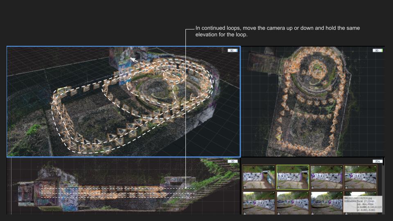Screen dimensions: 393x221
Task: Click lock icon on third top-row thumbnail
Action: tap(312, 187)
